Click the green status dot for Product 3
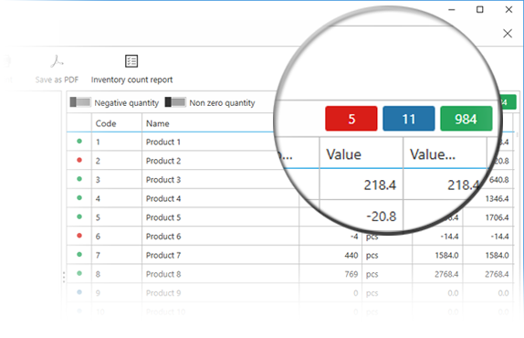Screen dimensions: 524x338 point(79,179)
